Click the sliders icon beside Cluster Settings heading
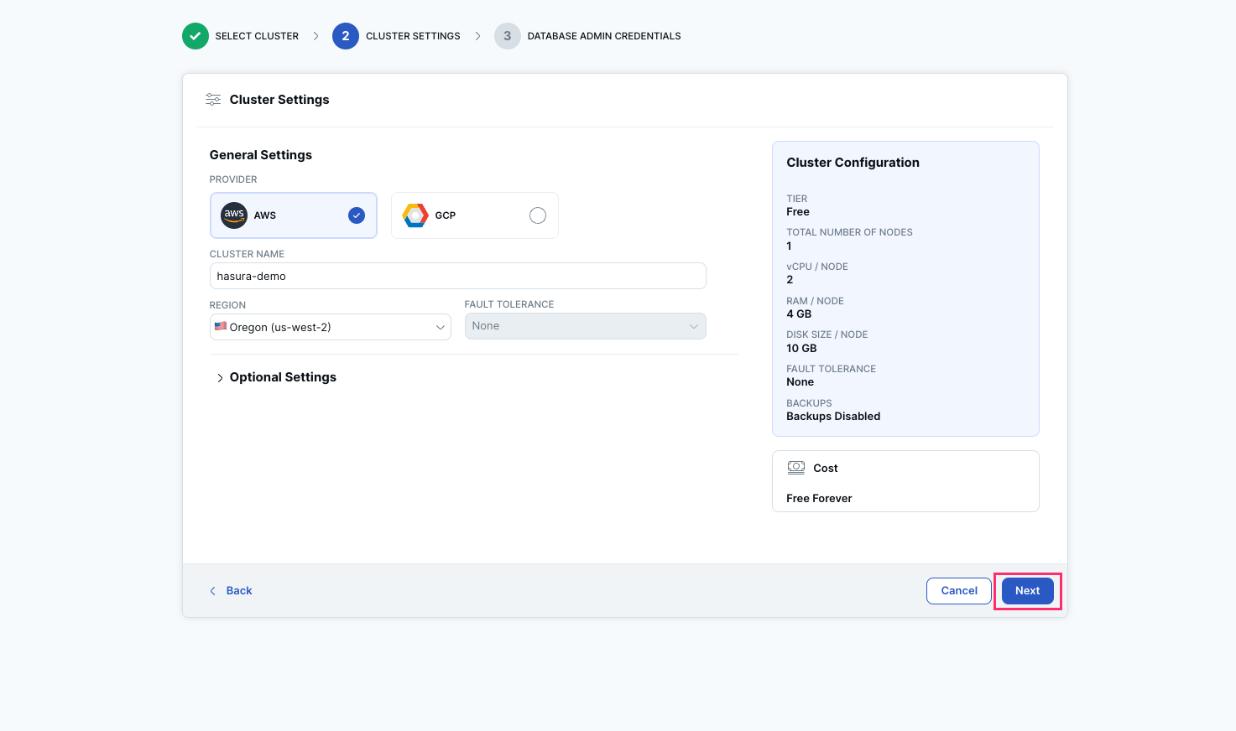Image resolution: width=1236 pixels, height=731 pixels. coord(213,99)
